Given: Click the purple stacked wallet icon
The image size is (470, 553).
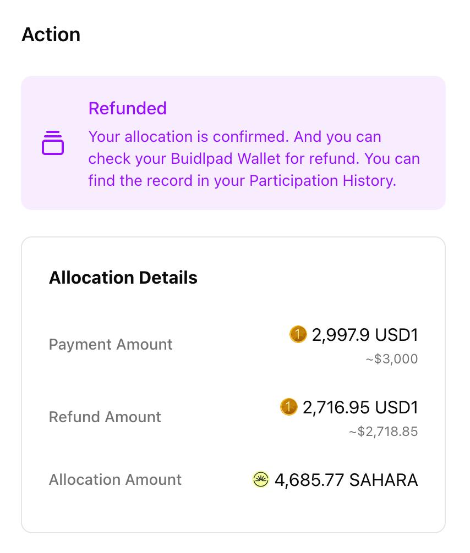Looking at the screenshot, I should click(x=53, y=143).
